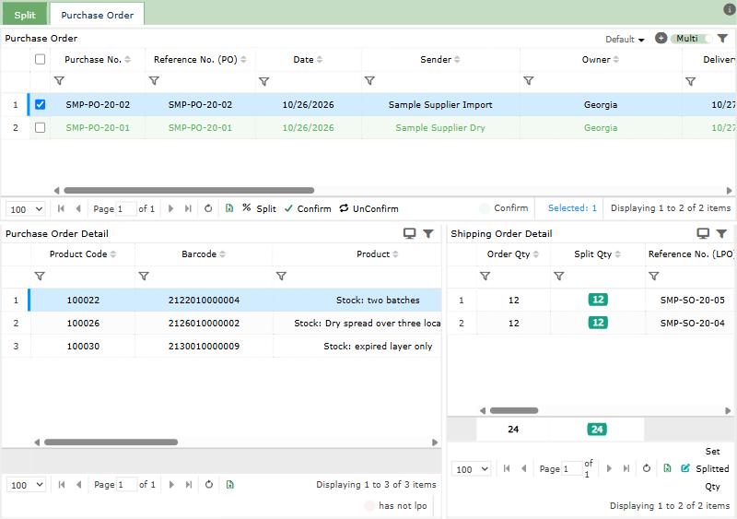Select the SMP-SO-20-04 shipping row
This screenshot has width=737, height=519.
pyautogui.click(x=592, y=324)
